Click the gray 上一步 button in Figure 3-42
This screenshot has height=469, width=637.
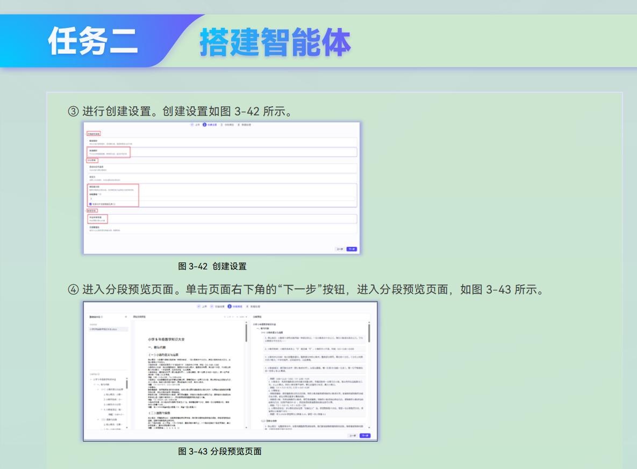coord(340,248)
